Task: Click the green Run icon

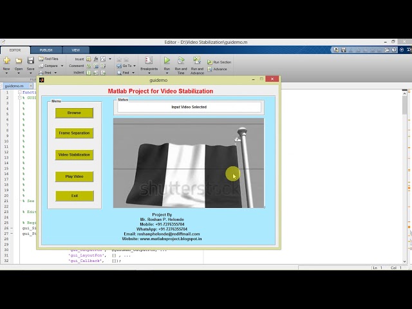Action: tap(167, 60)
